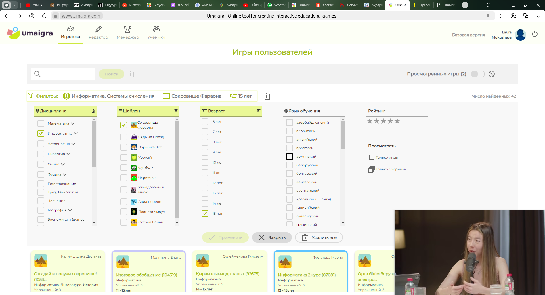Click the Воришка Кот template icon

coord(134,147)
